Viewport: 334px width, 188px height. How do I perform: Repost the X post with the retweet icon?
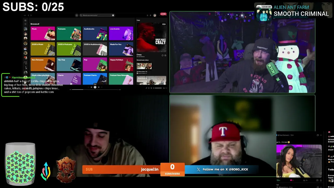point(278,180)
